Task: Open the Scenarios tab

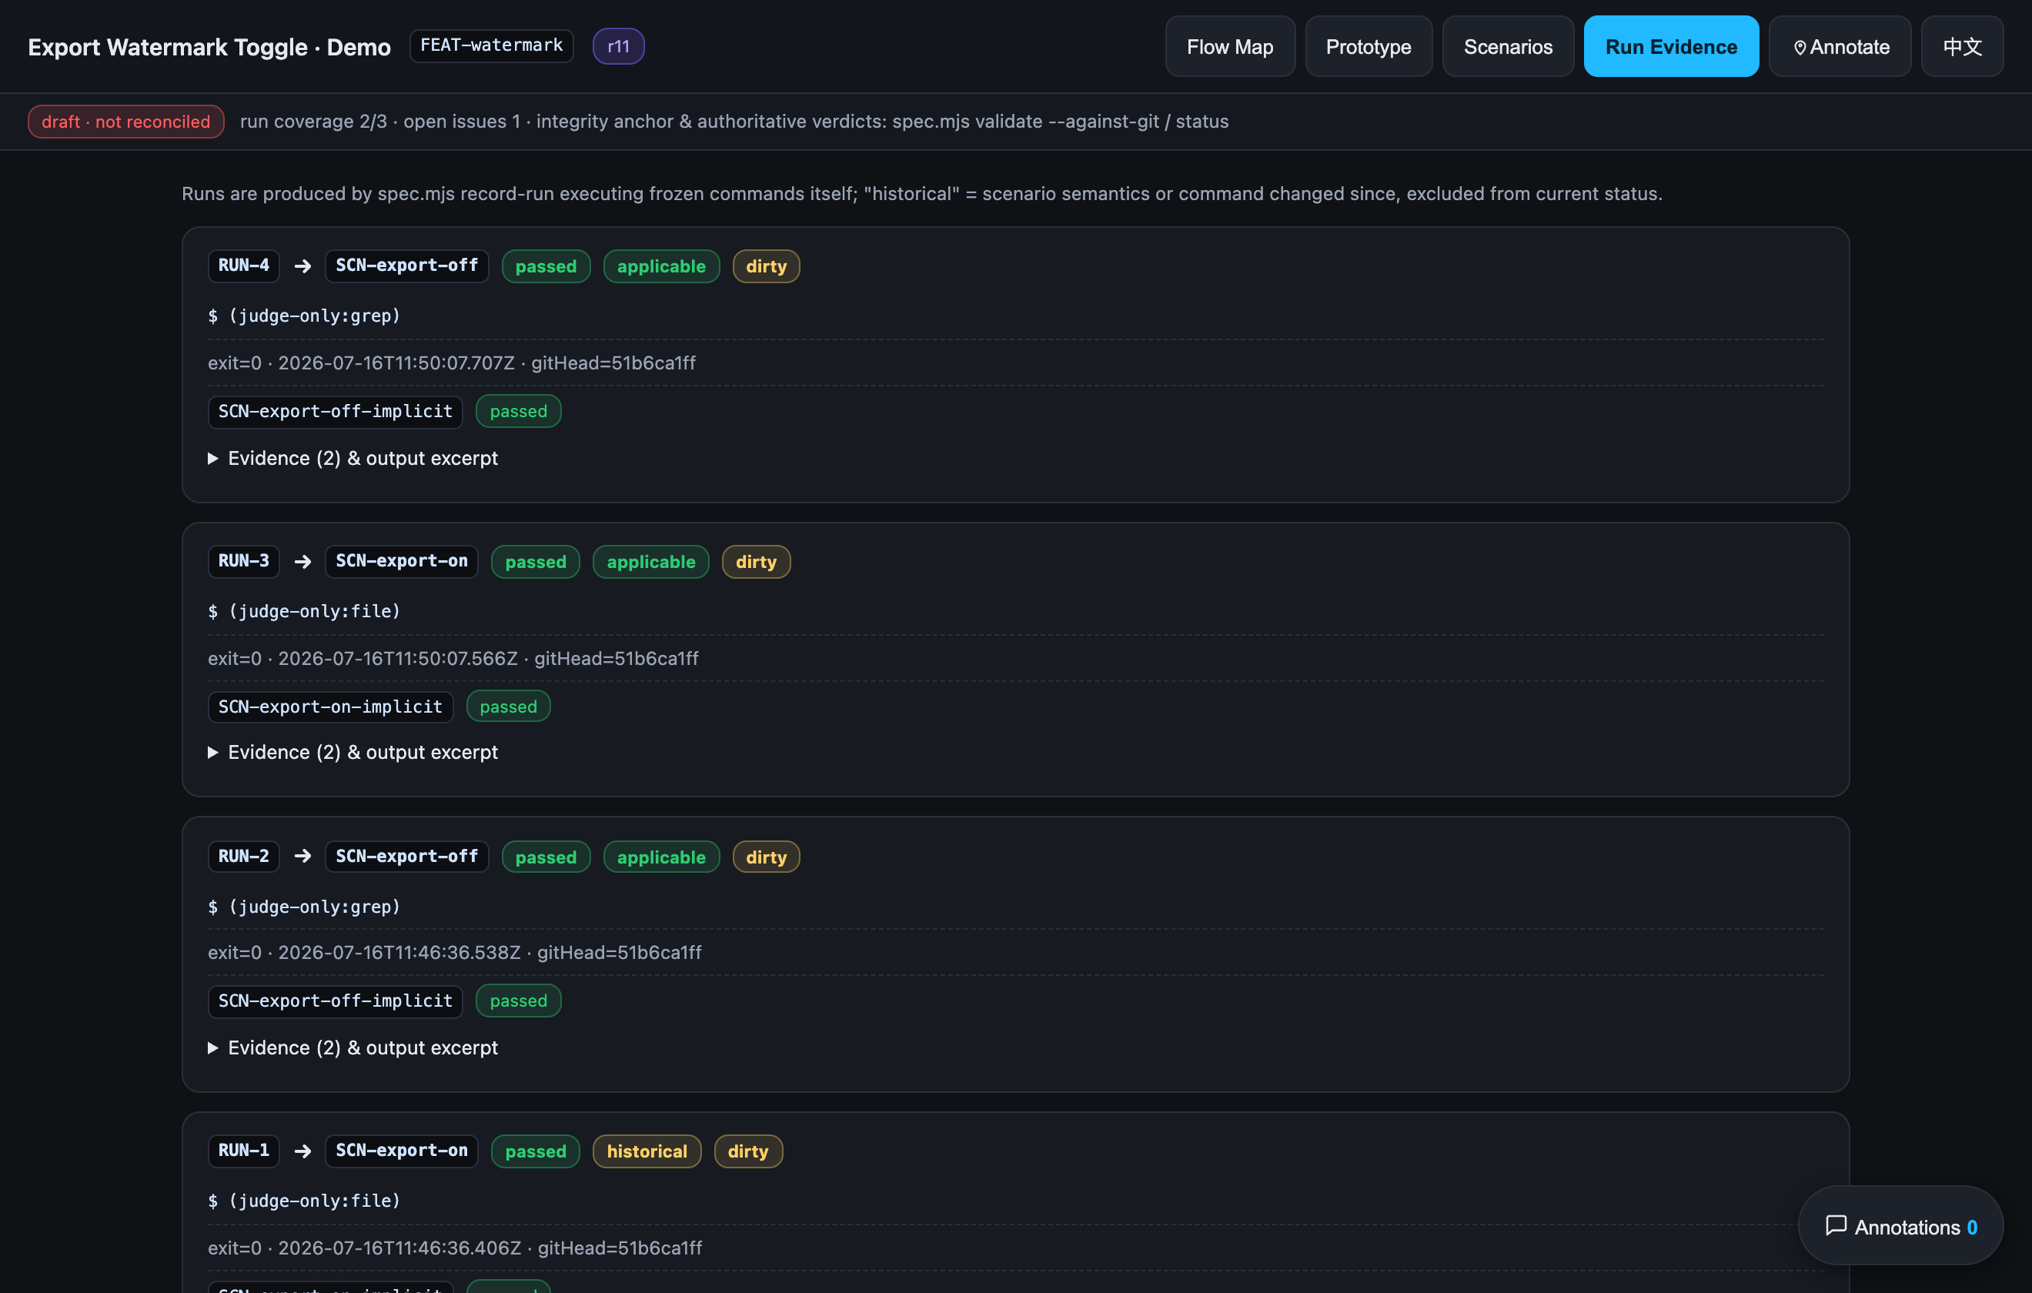Action: [1507, 46]
